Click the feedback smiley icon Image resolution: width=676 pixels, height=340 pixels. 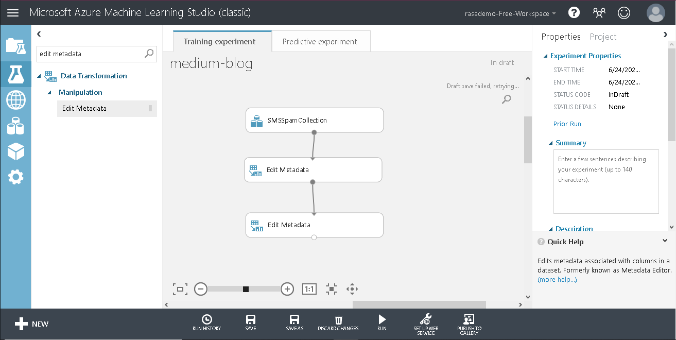click(x=624, y=12)
